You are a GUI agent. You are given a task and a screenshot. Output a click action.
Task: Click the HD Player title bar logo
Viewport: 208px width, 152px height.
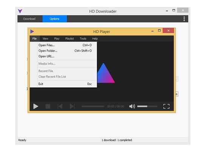[x=32, y=31]
